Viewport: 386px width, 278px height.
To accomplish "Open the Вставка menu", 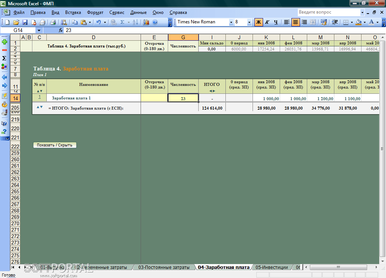I will coord(73,12).
